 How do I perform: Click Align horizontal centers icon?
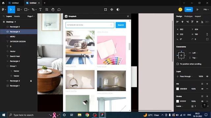pos(182,22)
